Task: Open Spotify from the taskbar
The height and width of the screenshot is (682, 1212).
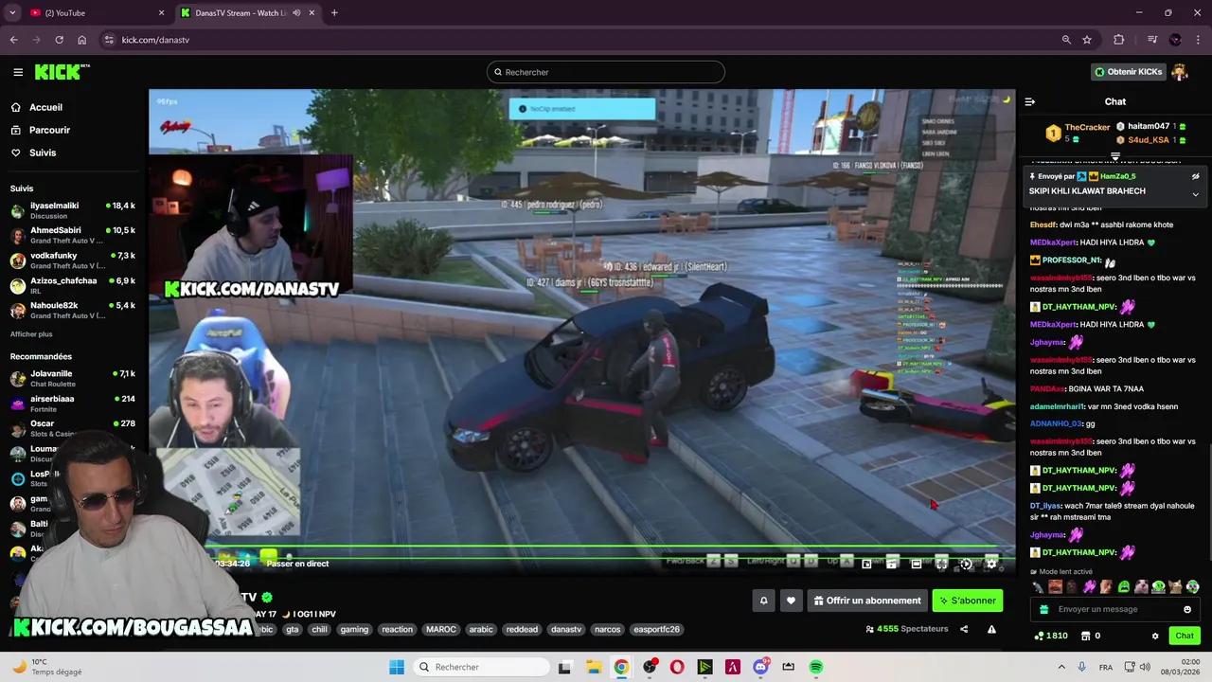Action: point(816,667)
